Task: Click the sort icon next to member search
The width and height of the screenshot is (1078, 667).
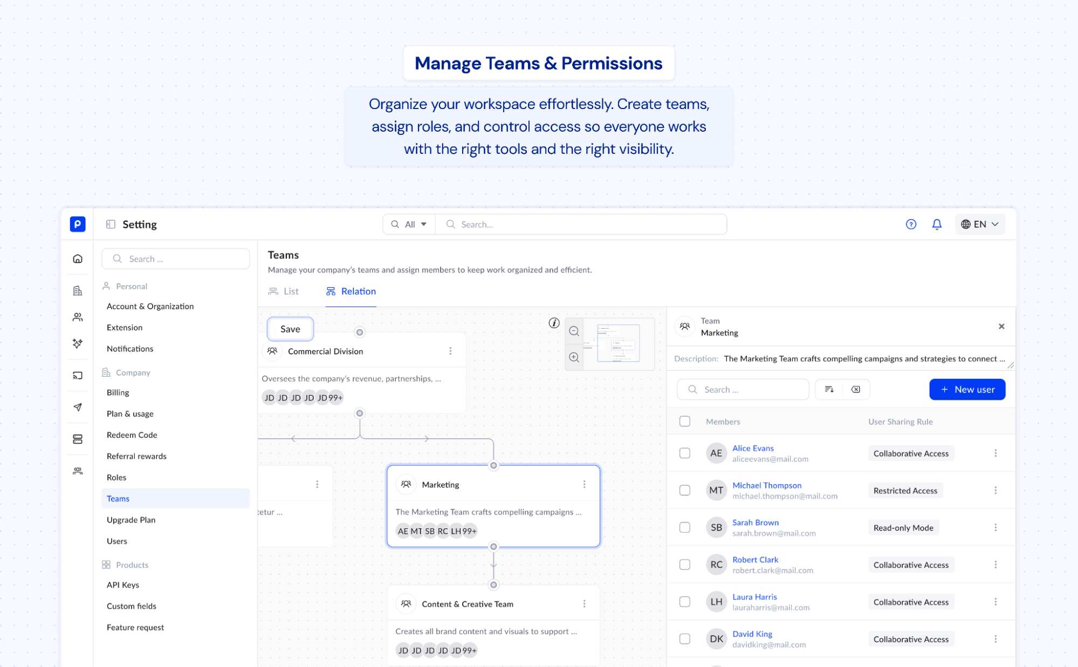Action: [x=829, y=389]
